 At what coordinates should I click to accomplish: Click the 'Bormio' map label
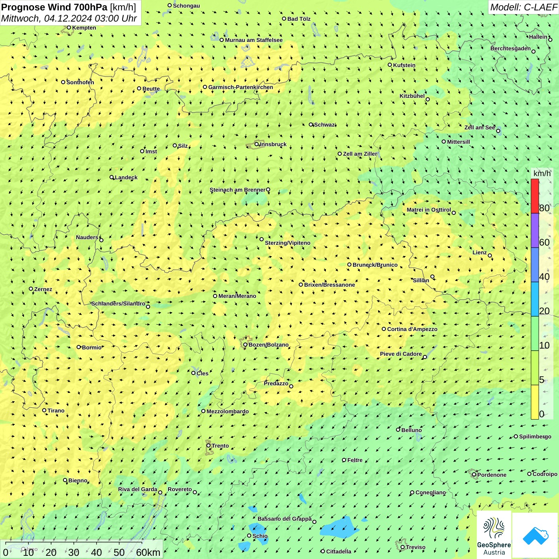tap(92, 347)
